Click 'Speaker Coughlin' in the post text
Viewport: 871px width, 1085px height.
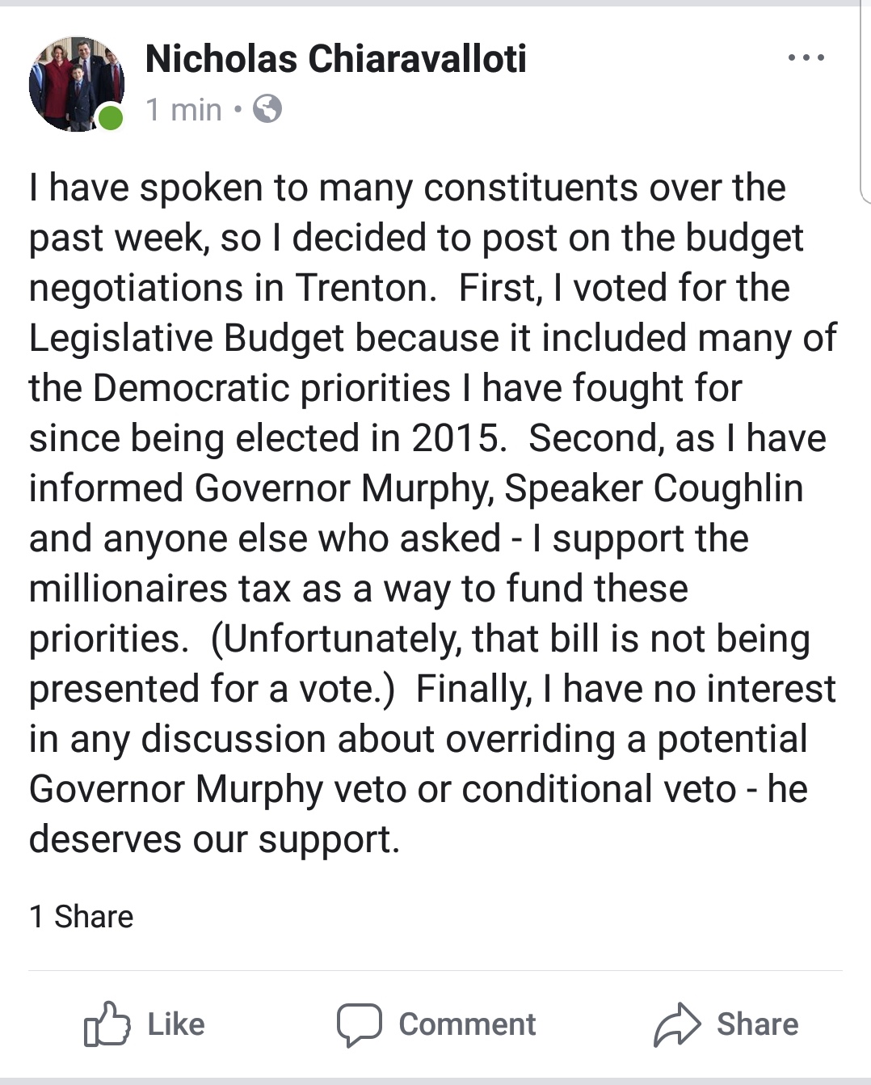pyautogui.click(x=654, y=488)
